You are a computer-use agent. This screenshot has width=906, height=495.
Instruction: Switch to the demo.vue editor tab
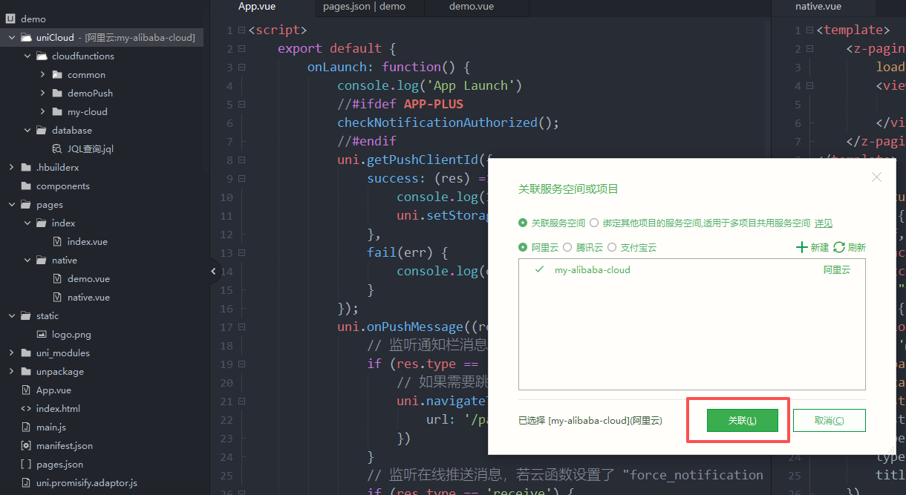click(x=471, y=7)
